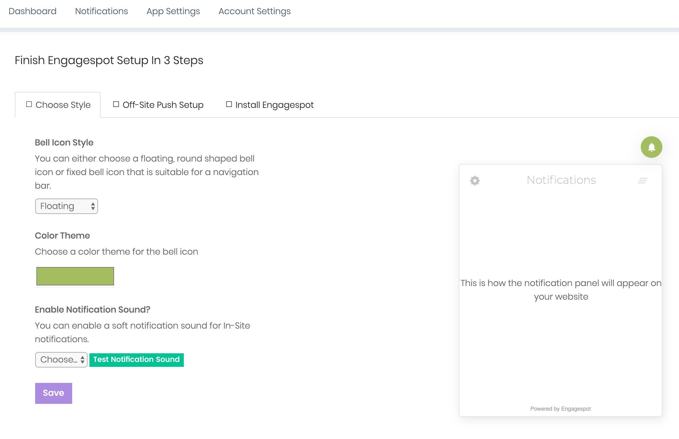679x439 pixels.
Task: Click the Powered by Engagespot link
Action: [561, 409]
